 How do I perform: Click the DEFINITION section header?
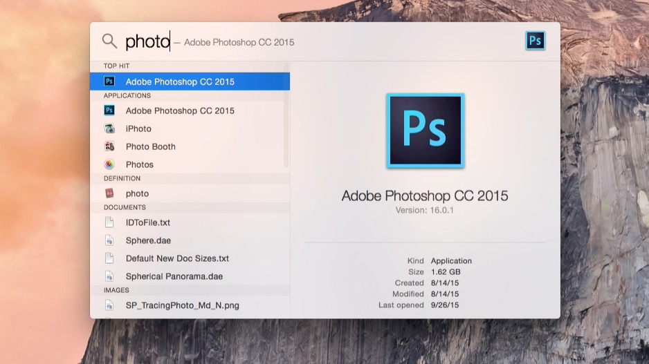pyautogui.click(x=122, y=178)
